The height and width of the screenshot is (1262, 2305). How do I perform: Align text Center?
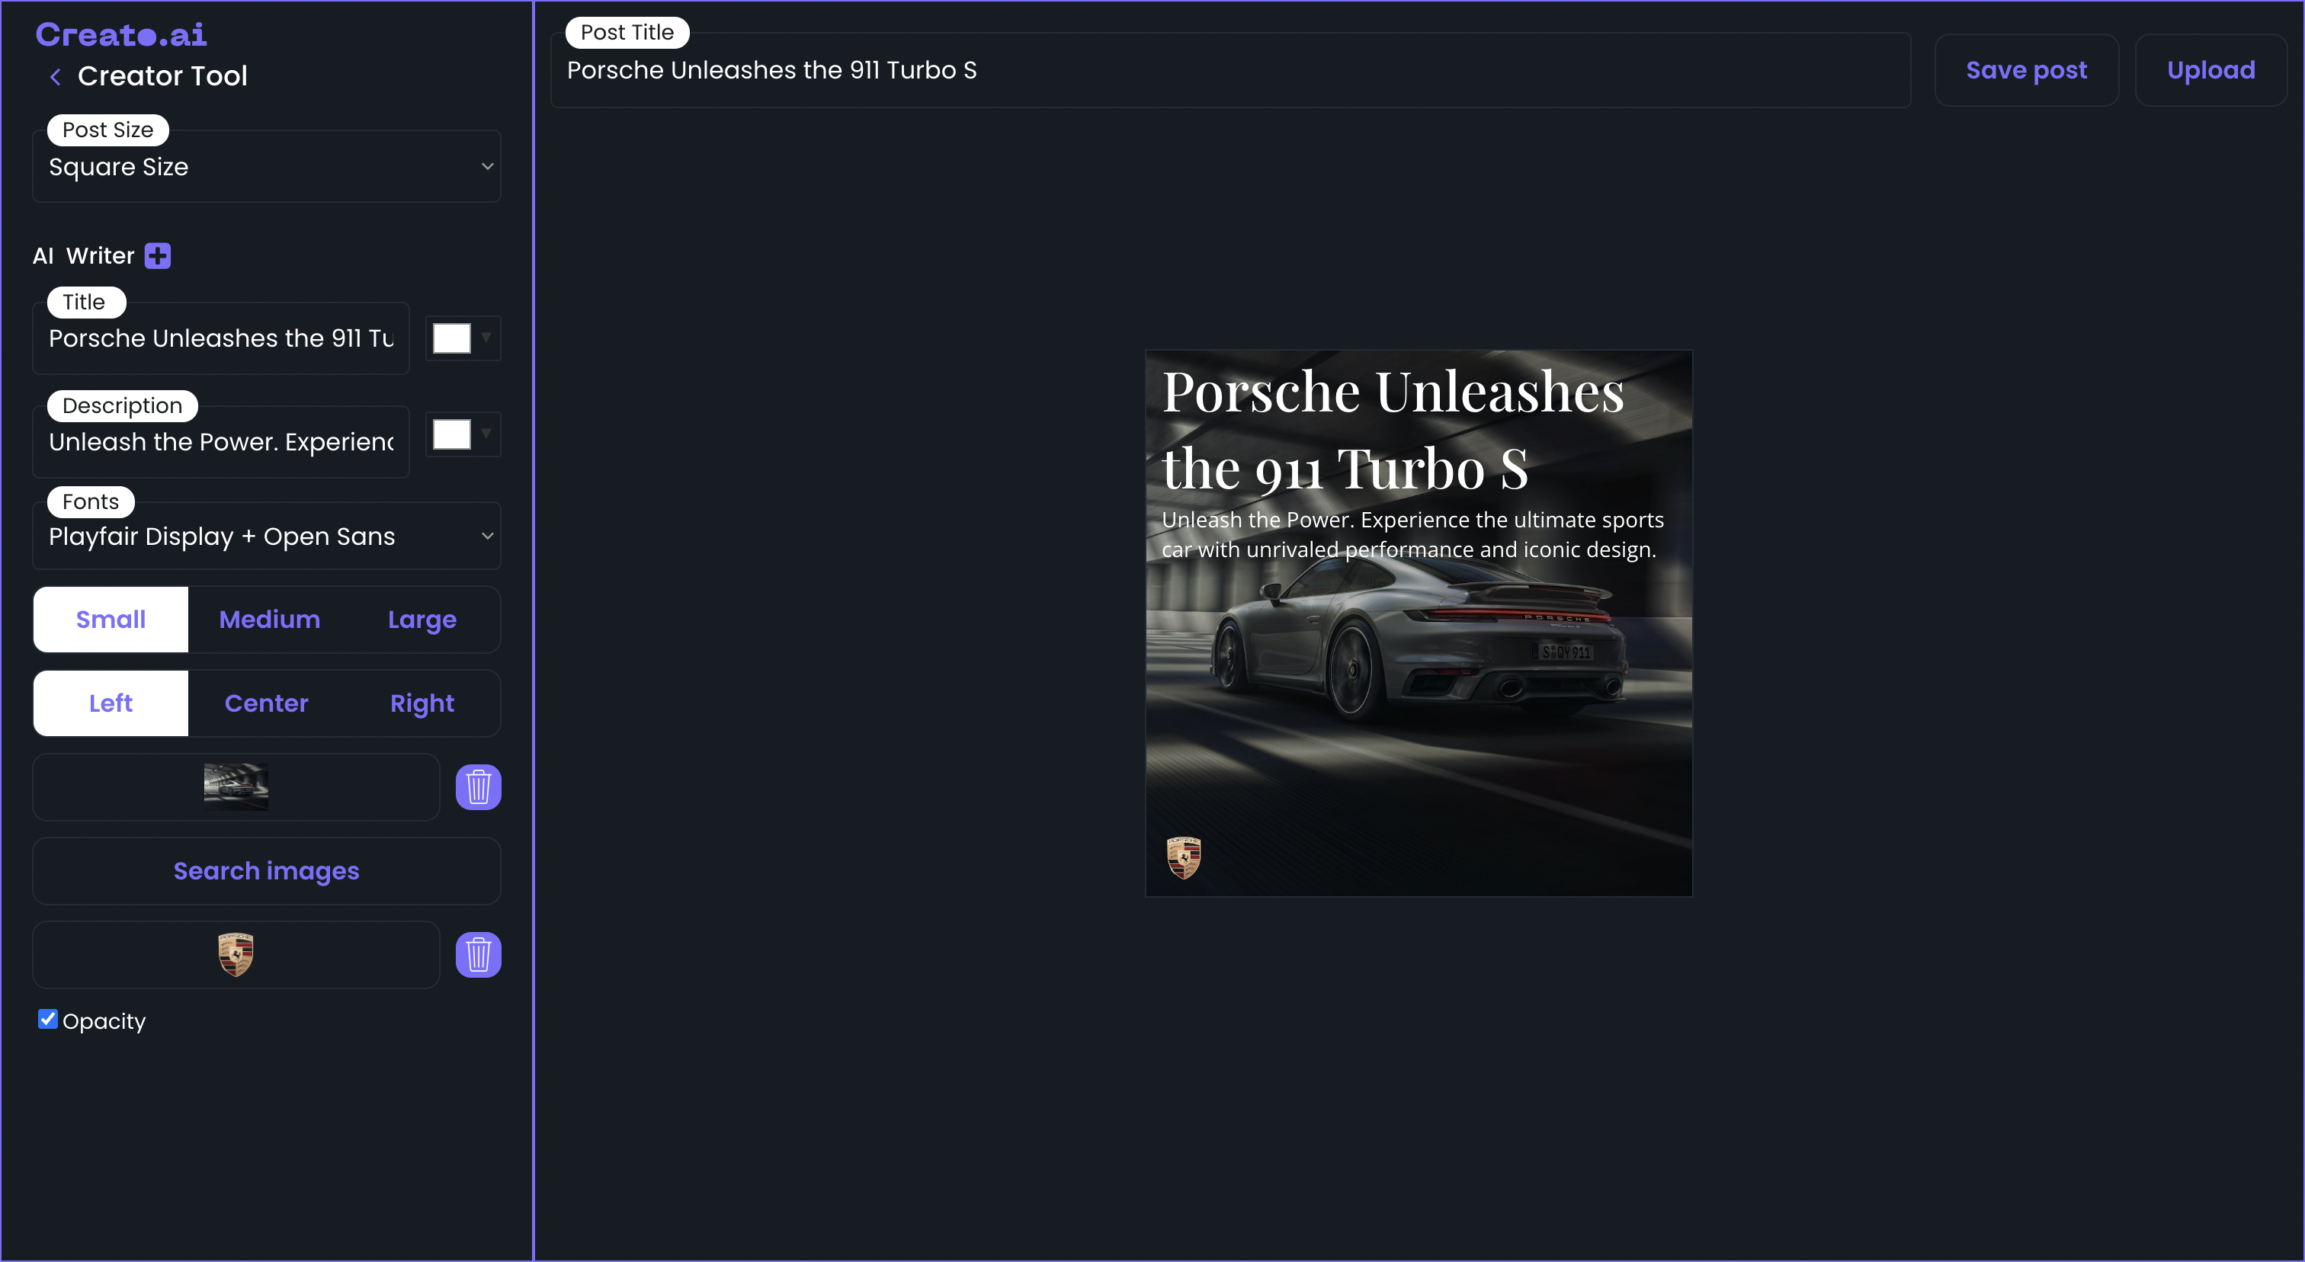(x=267, y=703)
